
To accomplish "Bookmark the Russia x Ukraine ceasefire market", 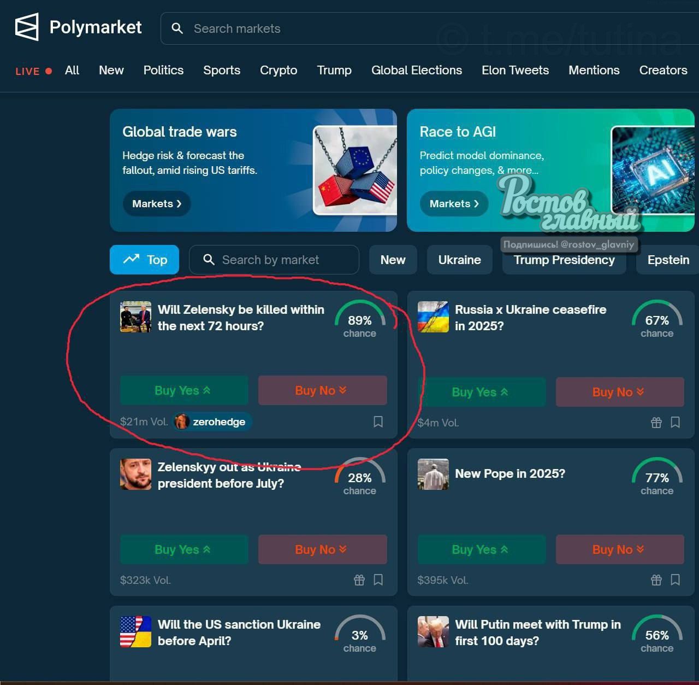I will point(676,423).
